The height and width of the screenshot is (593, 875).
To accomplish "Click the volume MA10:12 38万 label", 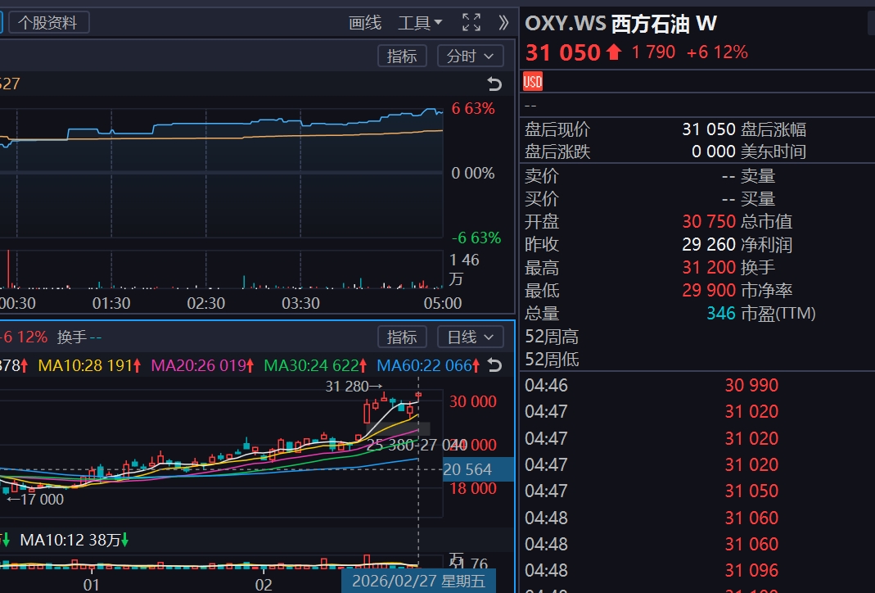I will [x=74, y=540].
